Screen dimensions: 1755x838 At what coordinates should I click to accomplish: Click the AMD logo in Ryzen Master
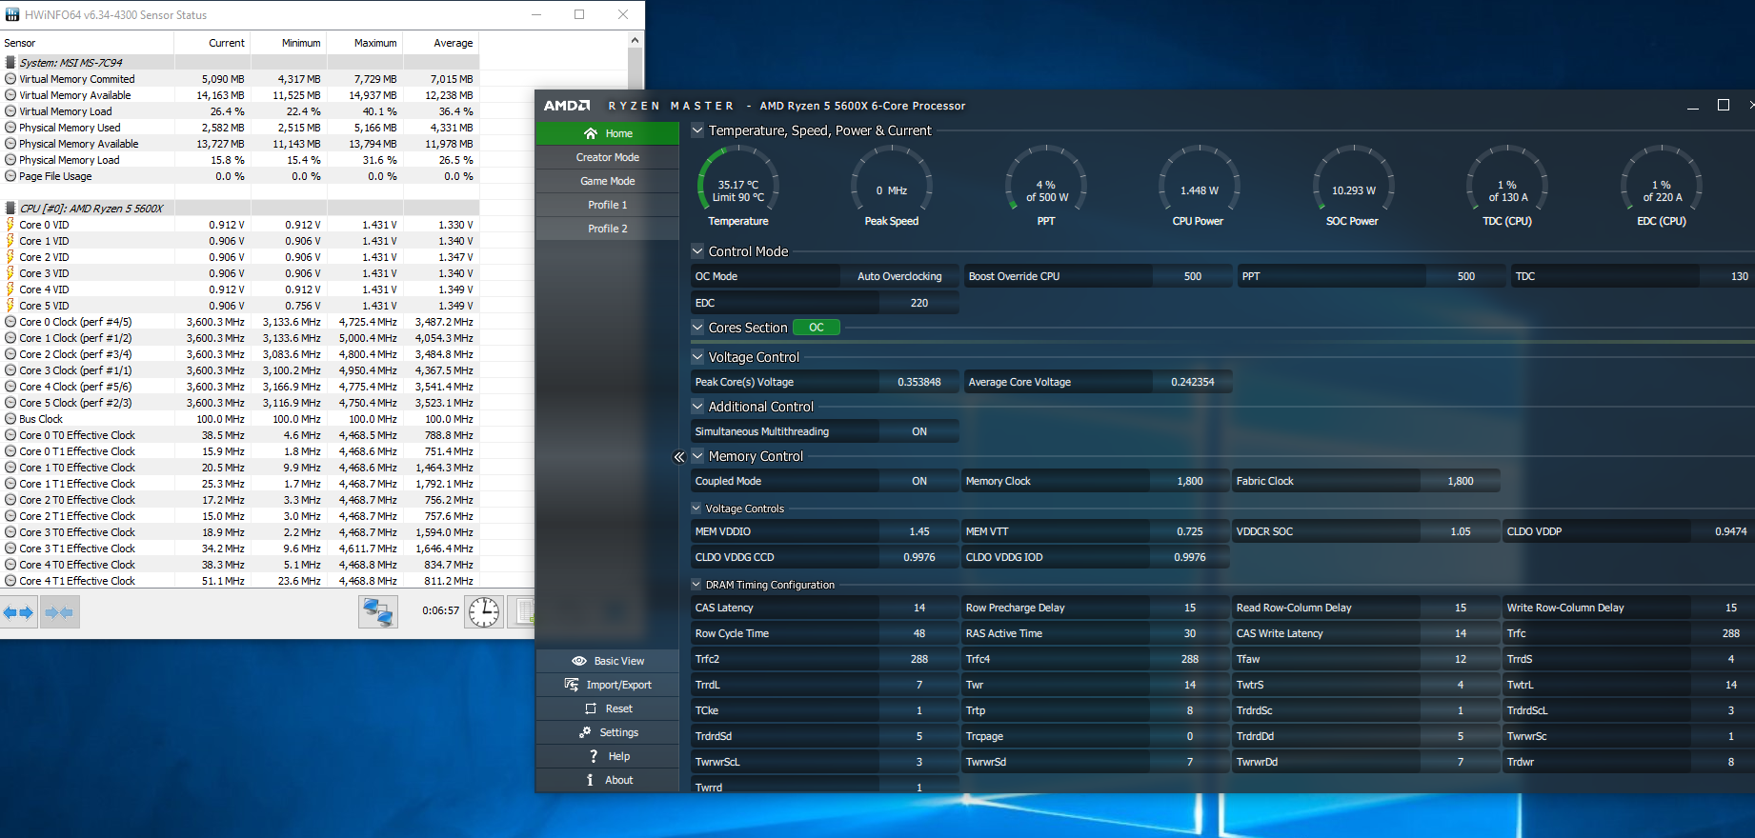click(567, 106)
